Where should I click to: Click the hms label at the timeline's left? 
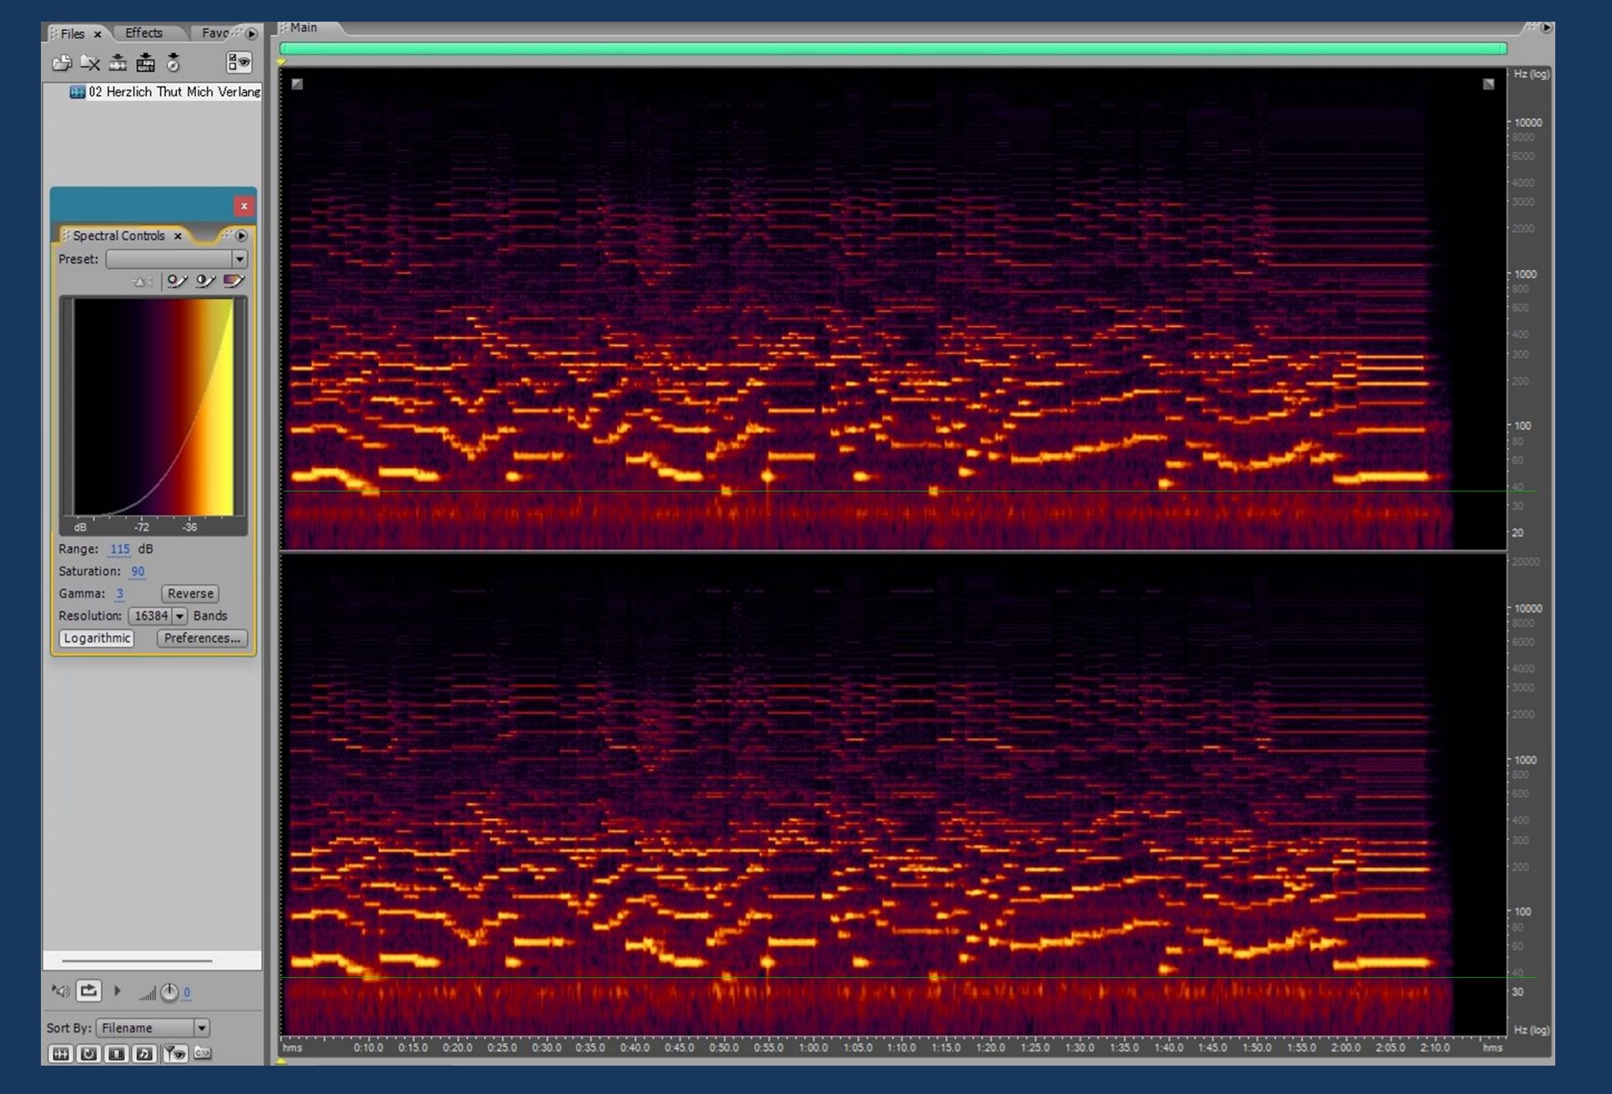[292, 1047]
